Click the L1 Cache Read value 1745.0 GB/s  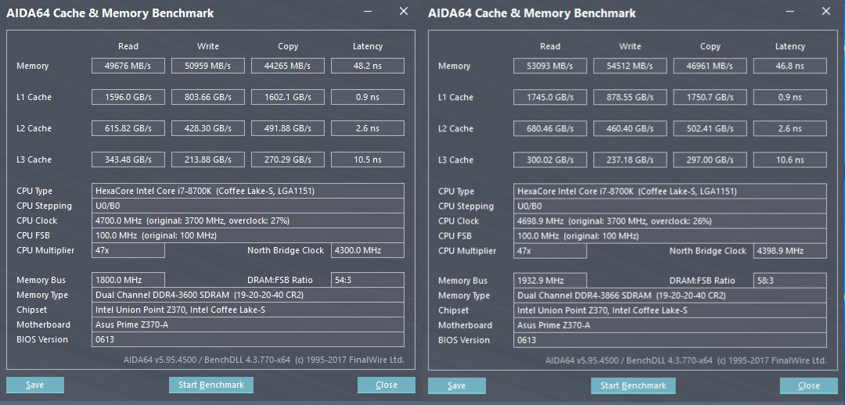(x=550, y=98)
